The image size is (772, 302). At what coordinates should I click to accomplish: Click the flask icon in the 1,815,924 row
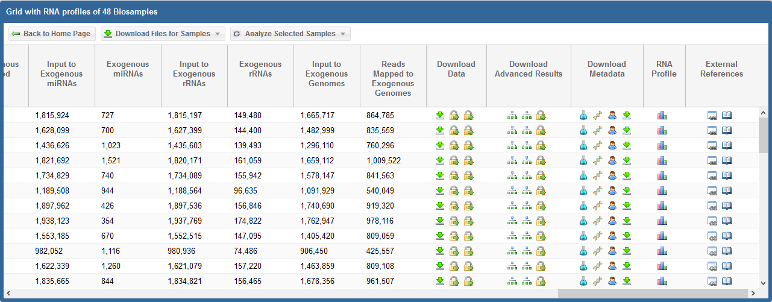click(x=583, y=115)
